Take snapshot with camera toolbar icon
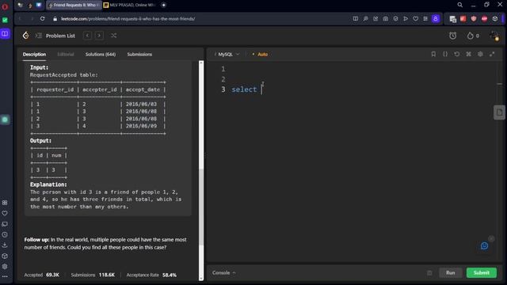This screenshot has width=507, height=285. click(386, 19)
